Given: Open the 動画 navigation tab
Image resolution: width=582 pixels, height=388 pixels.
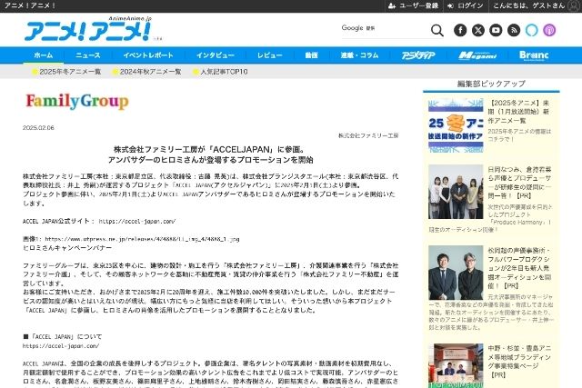Looking at the screenshot, I should tap(311, 55).
